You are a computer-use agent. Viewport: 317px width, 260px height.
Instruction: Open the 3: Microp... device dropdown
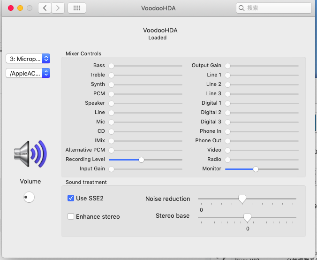pos(28,59)
